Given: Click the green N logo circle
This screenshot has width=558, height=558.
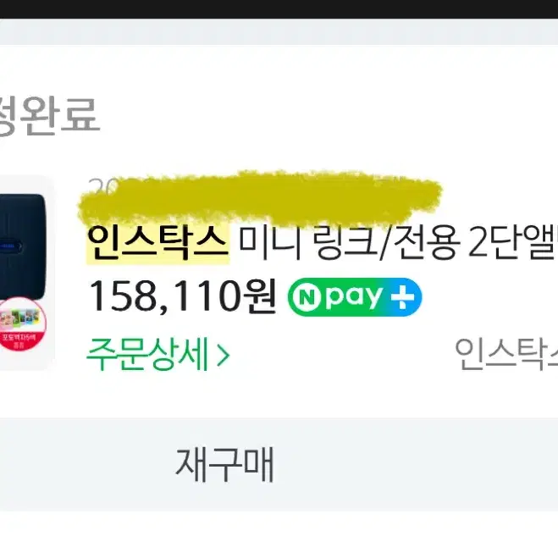Looking at the screenshot, I should (x=307, y=298).
